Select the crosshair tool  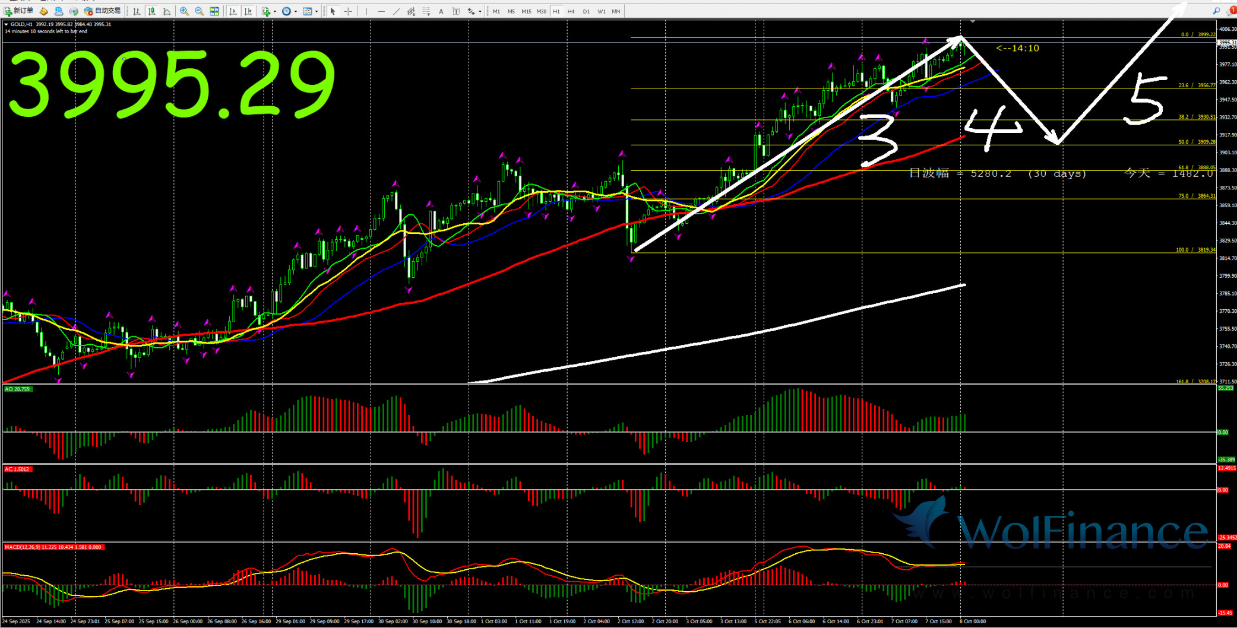click(x=348, y=11)
